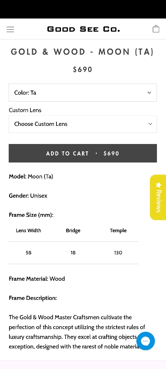Open the Choose Custom Lens dropdown
The image size is (166, 369).
click(x=83, y=124)
